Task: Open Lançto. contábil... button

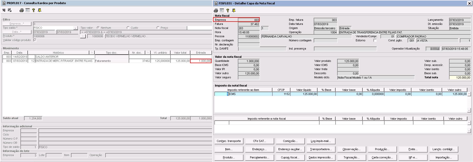Action: (444, 149)
